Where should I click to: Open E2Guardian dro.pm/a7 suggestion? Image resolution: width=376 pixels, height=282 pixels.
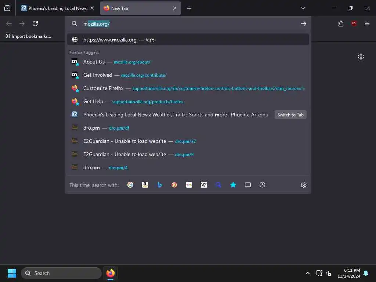[188, 141]
